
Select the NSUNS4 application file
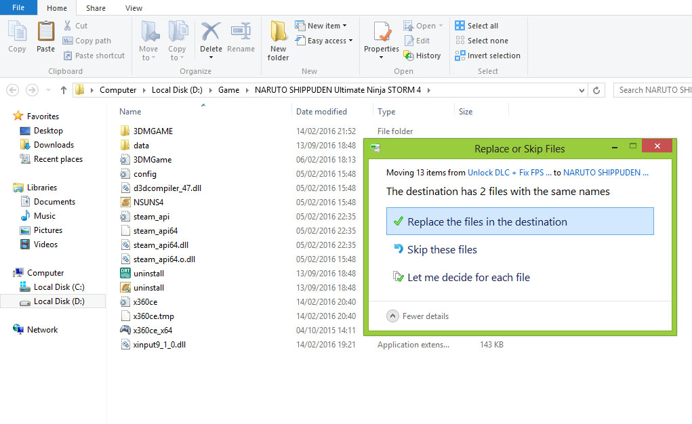click(148, 202)
